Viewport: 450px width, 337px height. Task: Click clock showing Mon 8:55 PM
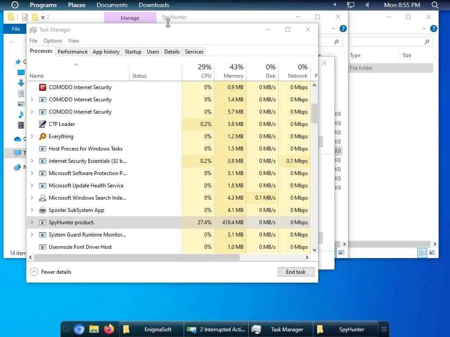(x=402, y=5)
